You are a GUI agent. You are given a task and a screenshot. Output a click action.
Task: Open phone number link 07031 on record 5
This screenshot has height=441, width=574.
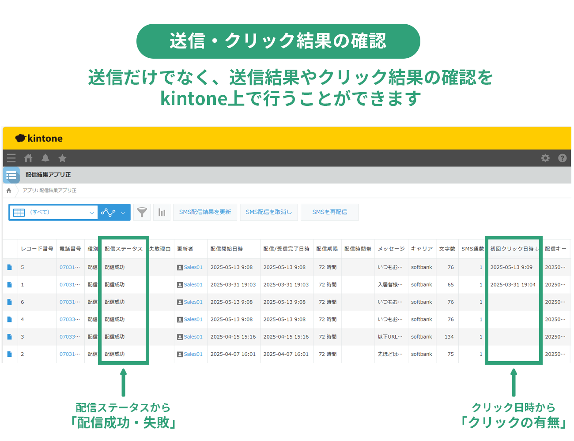(x=70, y=267)
